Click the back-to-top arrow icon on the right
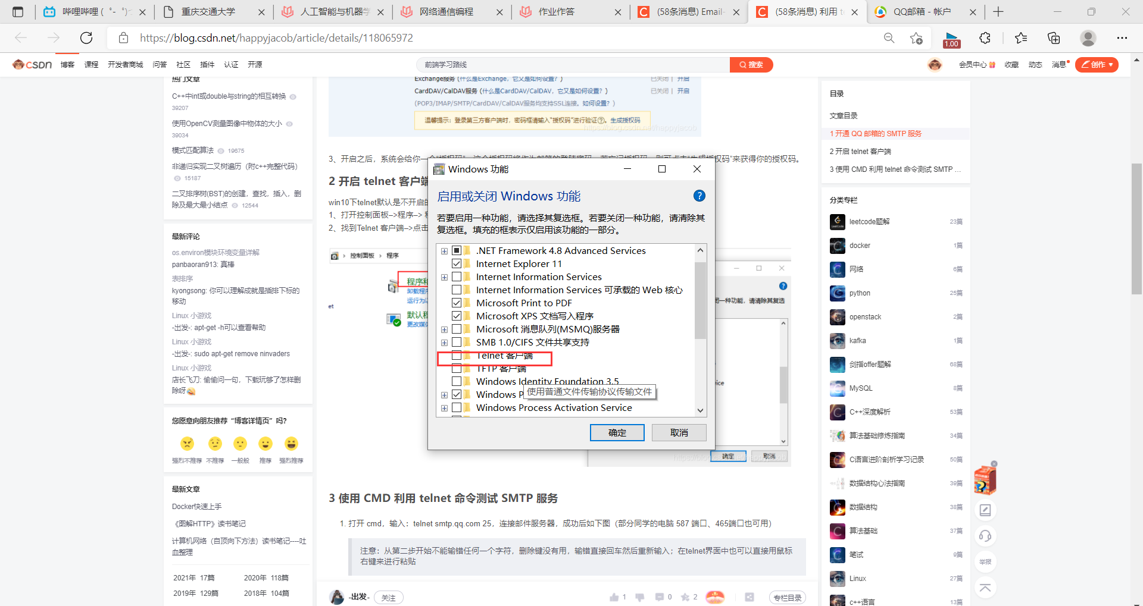1143x606 pixels. point(985,588)
